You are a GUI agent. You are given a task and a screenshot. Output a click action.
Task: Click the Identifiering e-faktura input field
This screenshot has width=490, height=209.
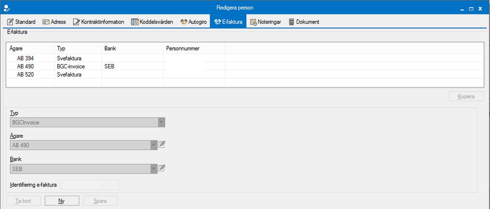click(x=89, y=185)
